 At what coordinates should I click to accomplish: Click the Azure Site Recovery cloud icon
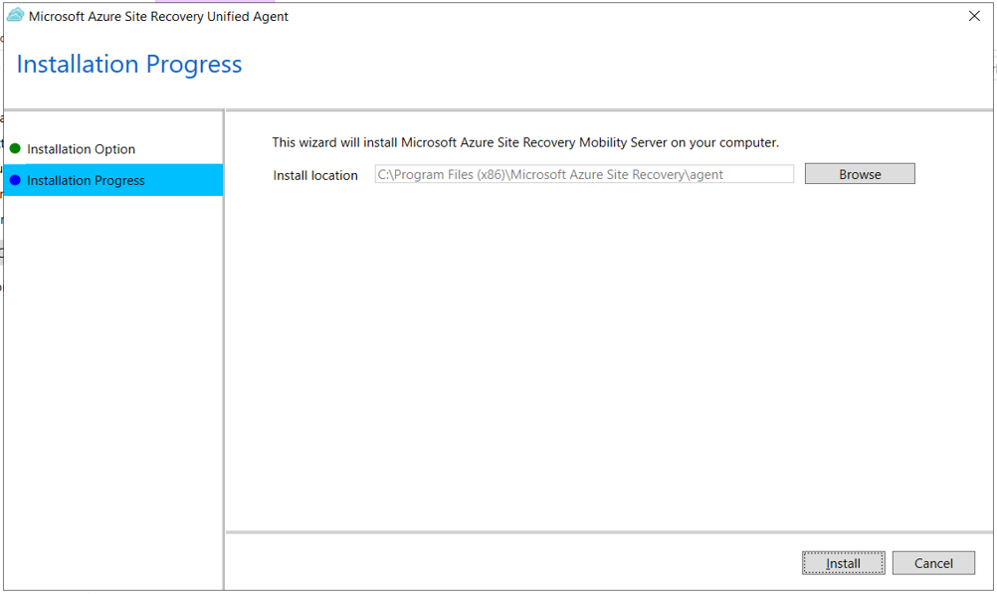coord(15,15)
